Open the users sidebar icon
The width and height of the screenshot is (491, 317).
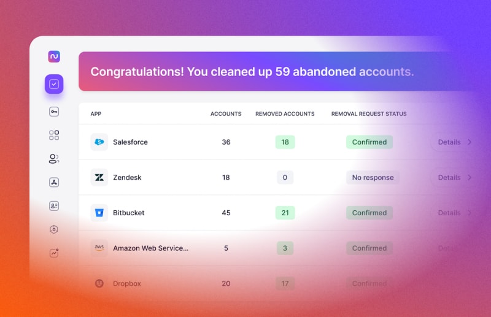[x=54, y=159]
